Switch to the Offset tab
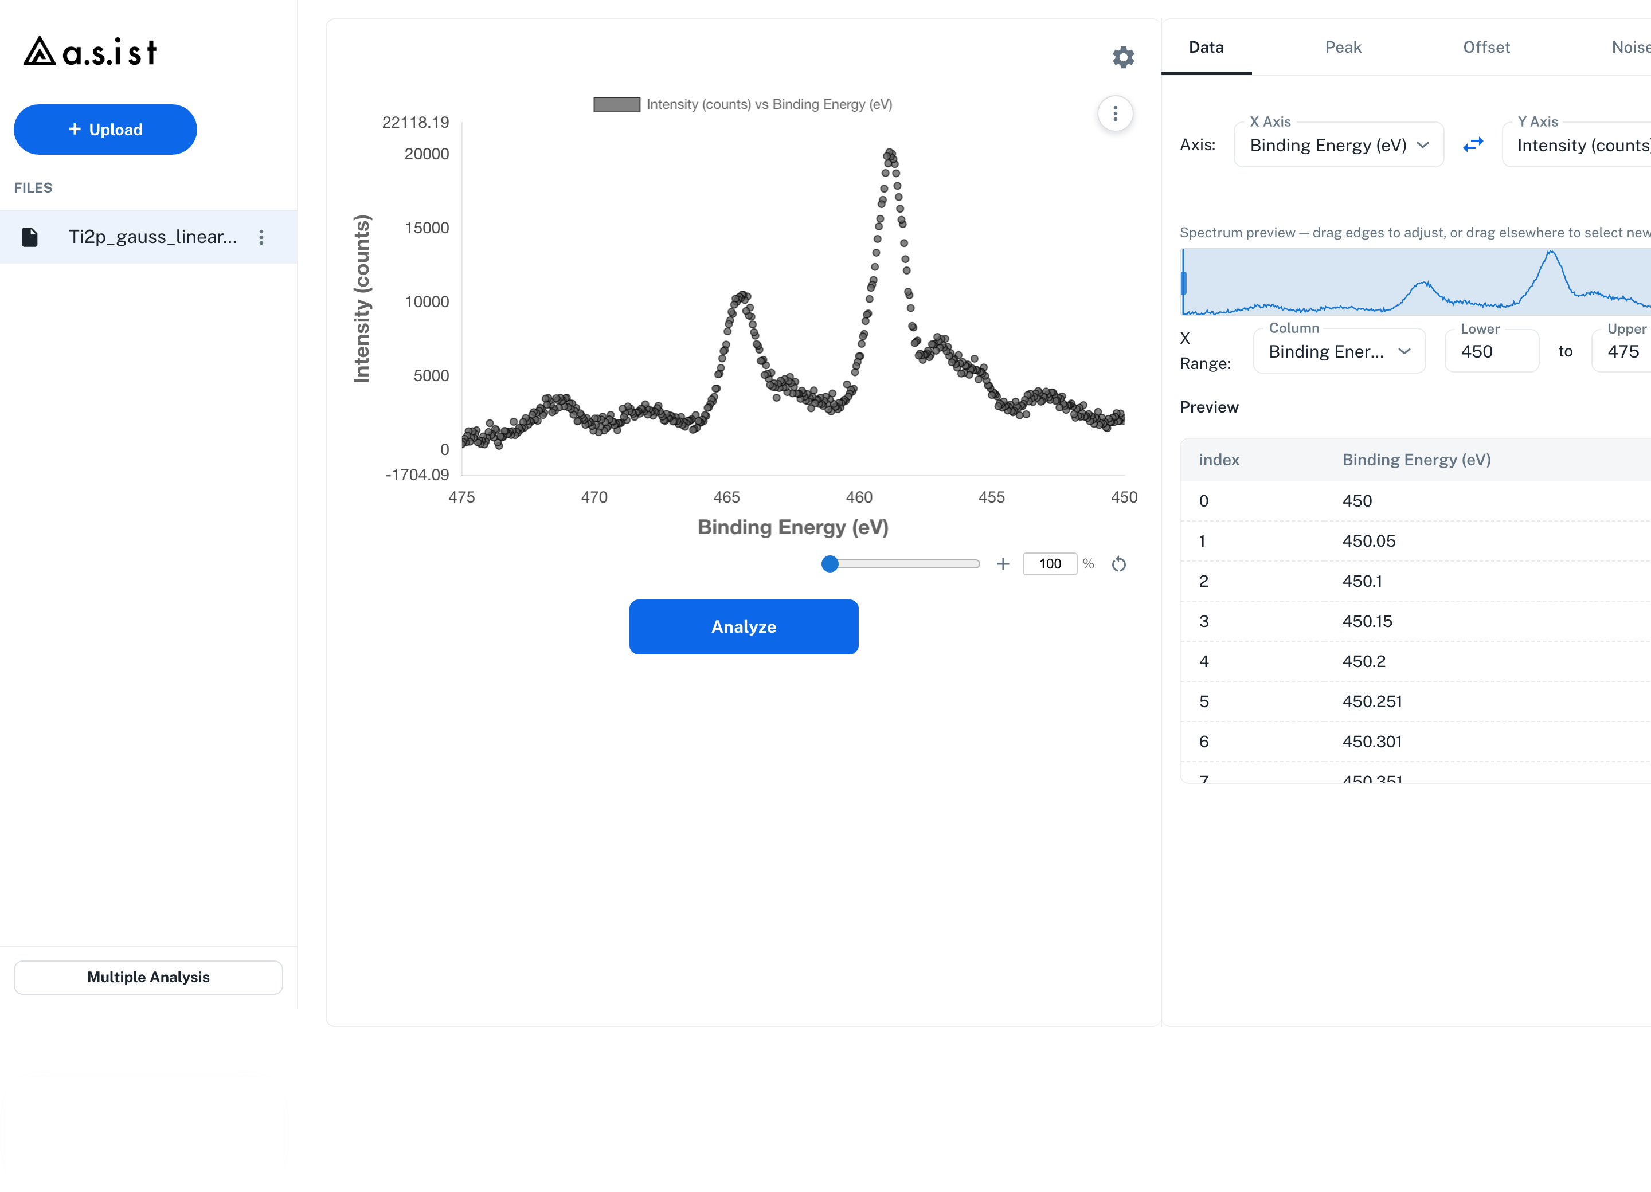1651x1192 pixels. coord(1486,48)
